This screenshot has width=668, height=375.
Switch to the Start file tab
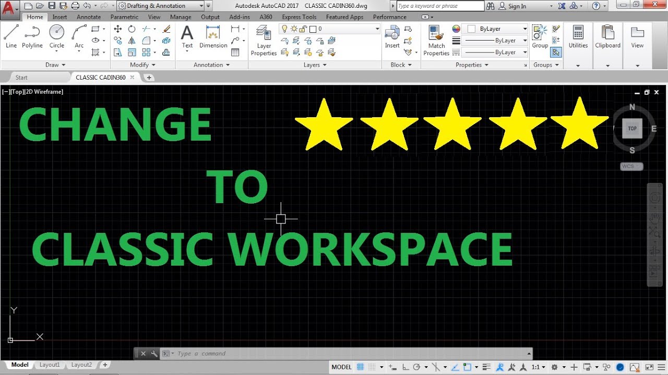[21, 78]
